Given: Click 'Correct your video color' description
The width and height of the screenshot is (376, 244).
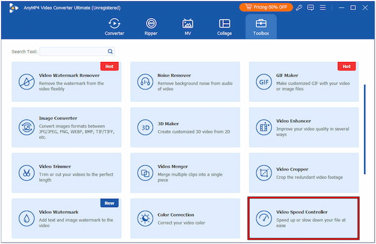Looking at the screenshot, I should click(x=181, y=223).
